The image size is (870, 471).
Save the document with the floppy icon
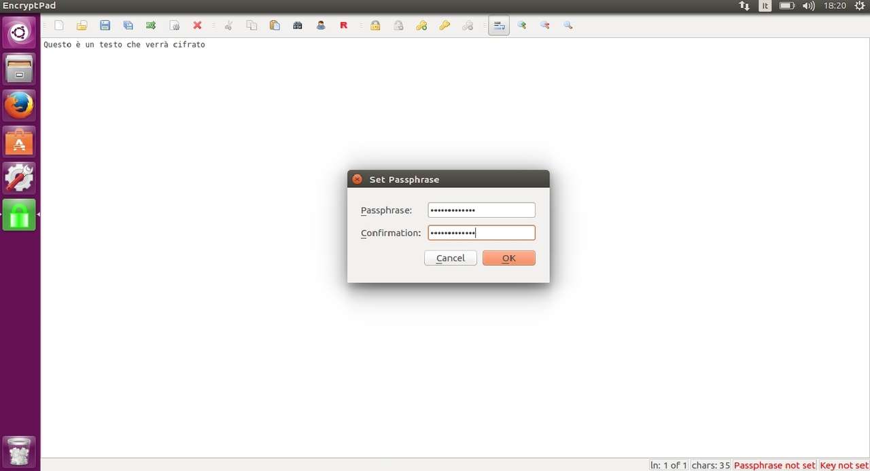pyautogui.click(x=105, y=26)
